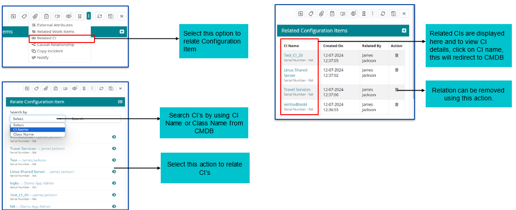This screenshot has height=210, width=516.
Task: Click the relate arrow next to Linux Shared Server
Action: pyautogui.click(x=114, y=172)
